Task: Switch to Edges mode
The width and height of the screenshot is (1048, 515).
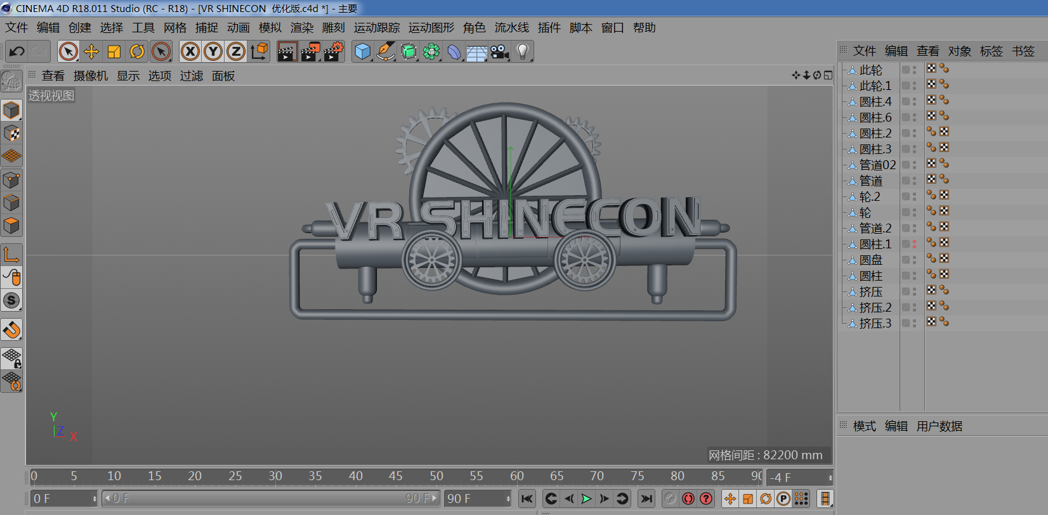Action: click(11, 203)
